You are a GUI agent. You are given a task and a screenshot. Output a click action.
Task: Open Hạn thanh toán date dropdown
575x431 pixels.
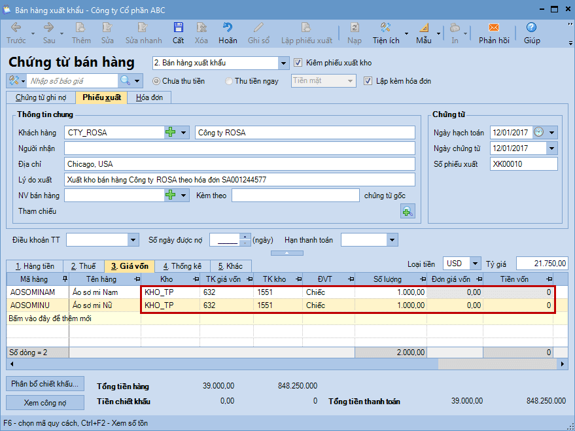392,240
